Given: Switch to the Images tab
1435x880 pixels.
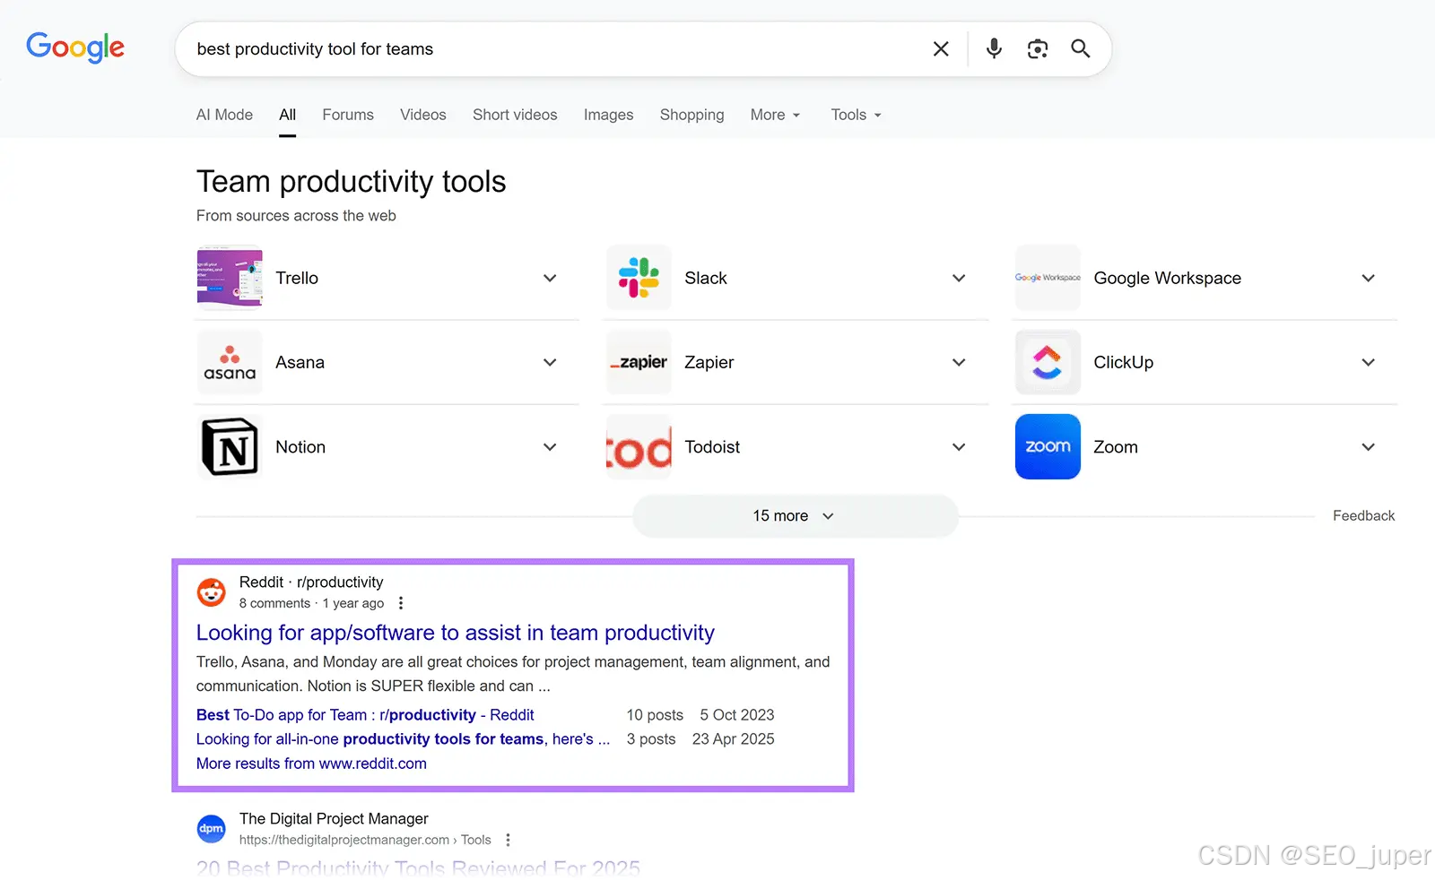Looking at the screenshot, I should [608, 115].
